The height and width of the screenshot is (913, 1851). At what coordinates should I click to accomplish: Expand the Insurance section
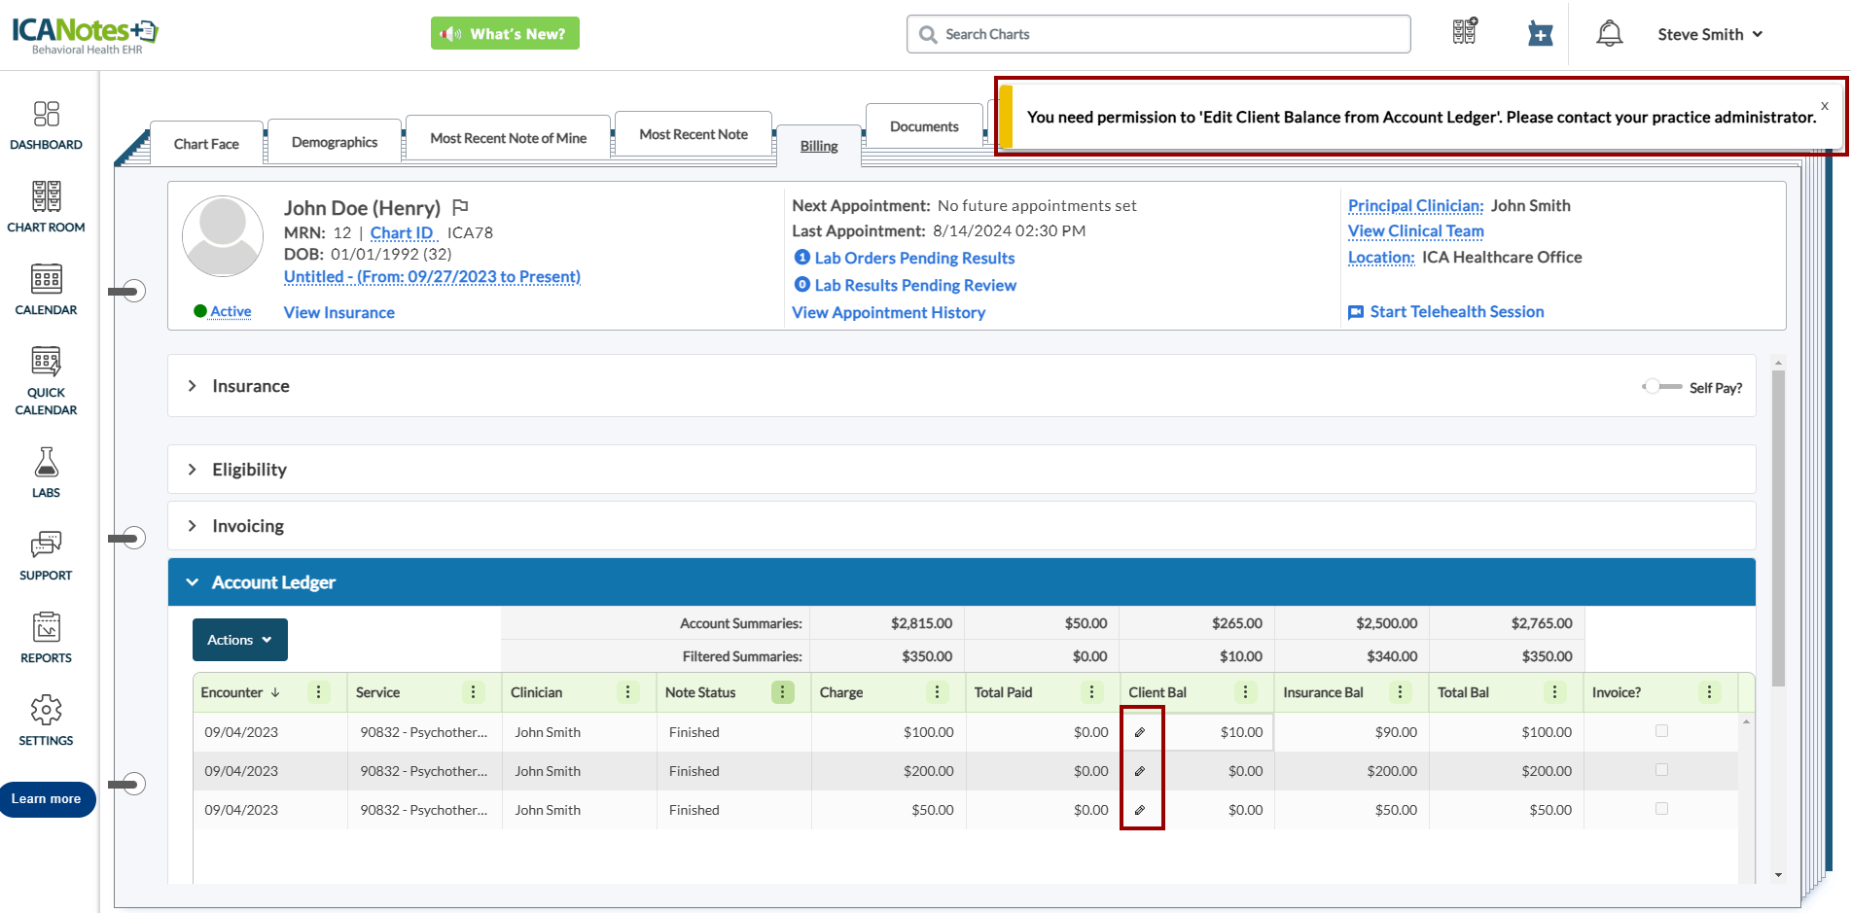coord(193,386)
